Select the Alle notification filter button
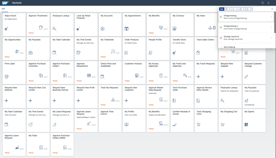Viewport: 276px width, 158px height. [x=222, y=9]
